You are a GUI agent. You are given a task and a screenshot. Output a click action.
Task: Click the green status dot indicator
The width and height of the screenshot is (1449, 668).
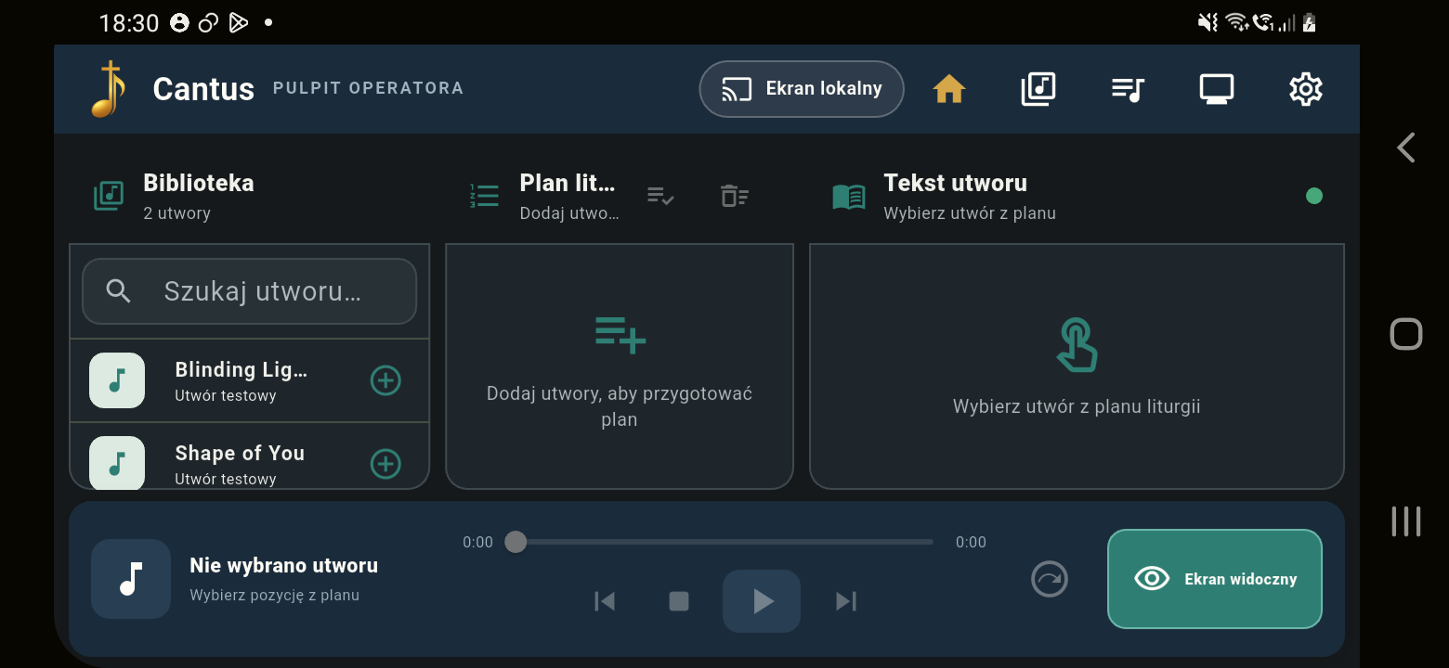pyautogui.click(x=1314, y=196)
